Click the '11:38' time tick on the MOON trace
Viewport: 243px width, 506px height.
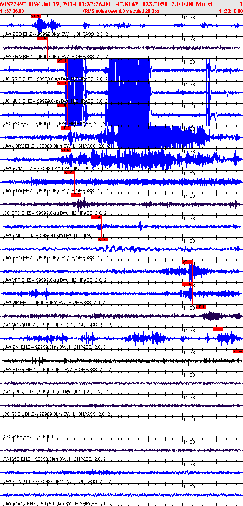189,487
